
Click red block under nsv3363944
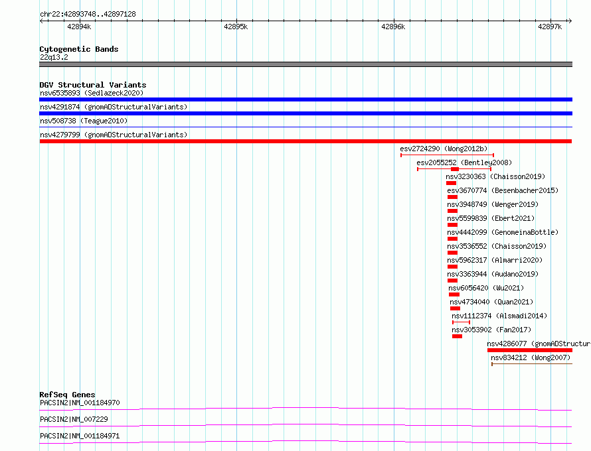(x=452, y=281)
